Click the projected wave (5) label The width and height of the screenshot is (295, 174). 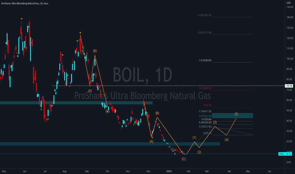point(236,114)
